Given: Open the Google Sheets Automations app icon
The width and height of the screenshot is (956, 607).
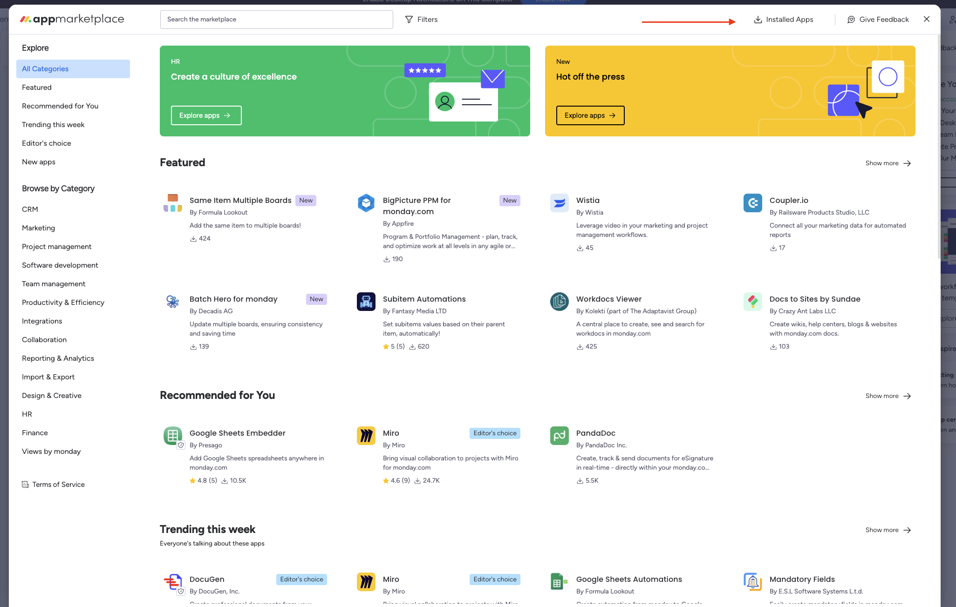Looking at the screenshot, I should pos(560,582).
